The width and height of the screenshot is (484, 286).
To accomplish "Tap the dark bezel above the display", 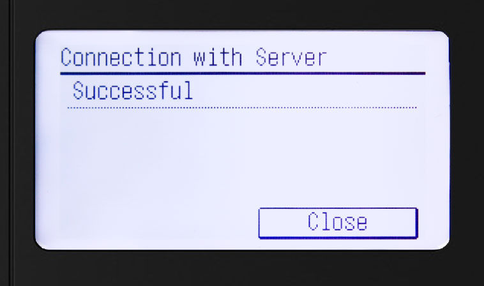I will tap(242, 14).
